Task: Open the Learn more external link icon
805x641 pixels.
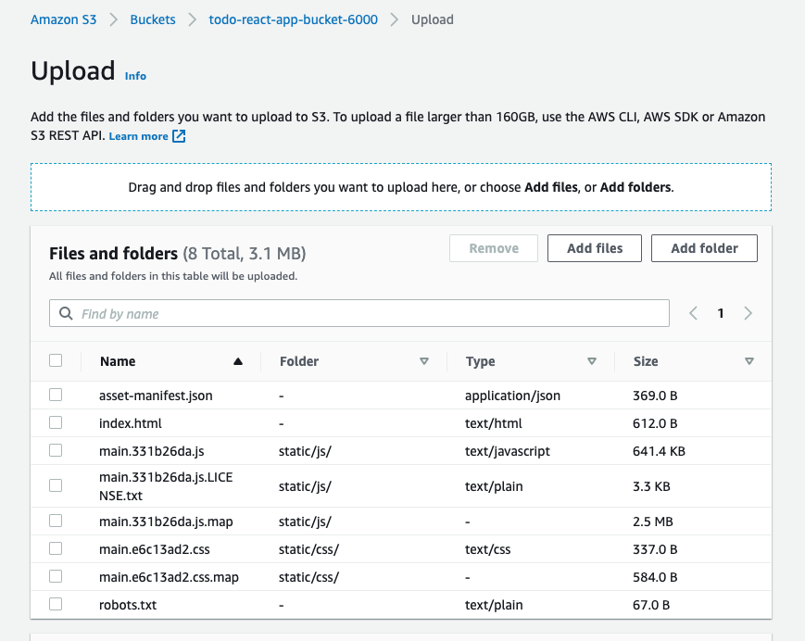Action: 179,136
